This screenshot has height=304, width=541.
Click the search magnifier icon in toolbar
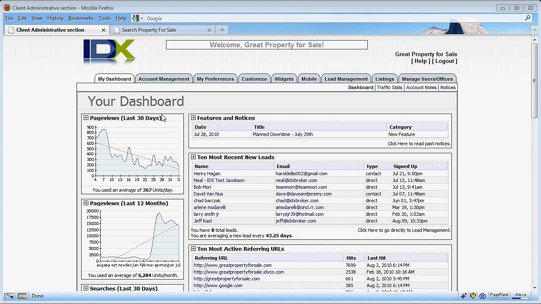click(x=527, y=18)
